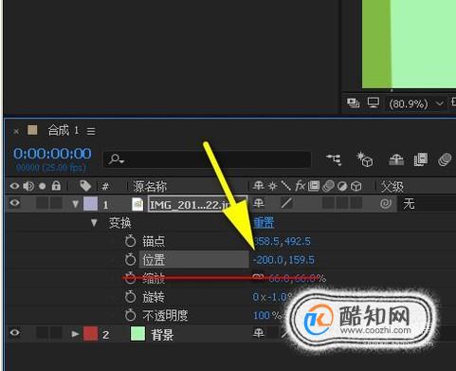Viewport: 456px width, 371px height.
Task: Toggle the shy switch on layer 1
Action: pos(259,203)
